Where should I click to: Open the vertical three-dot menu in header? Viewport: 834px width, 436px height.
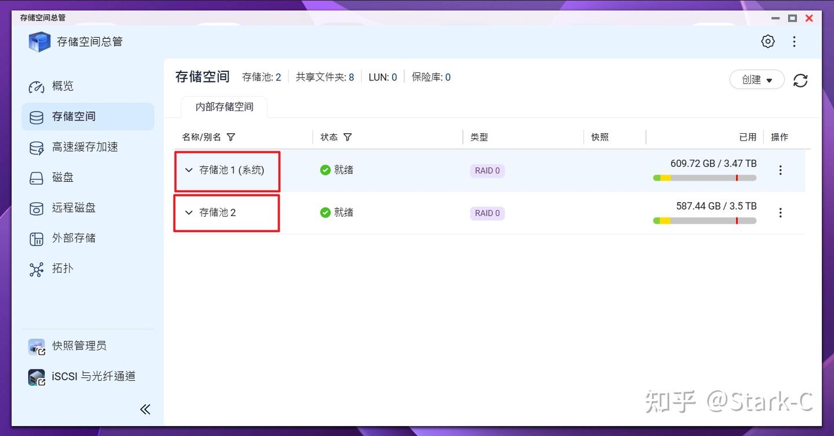pyautogui.click(x=794, y=41)
